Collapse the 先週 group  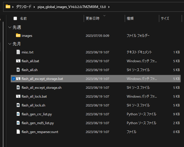tap(10, 27)
